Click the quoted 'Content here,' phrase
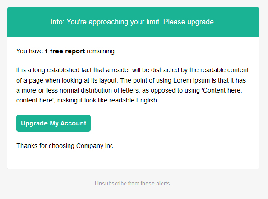The image size is (268, 199). point(222,90)
